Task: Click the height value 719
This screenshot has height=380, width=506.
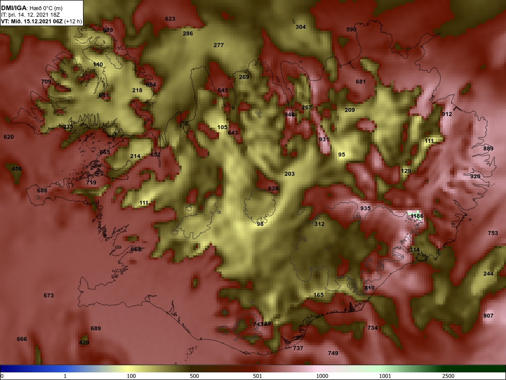Action: [91, 182]
